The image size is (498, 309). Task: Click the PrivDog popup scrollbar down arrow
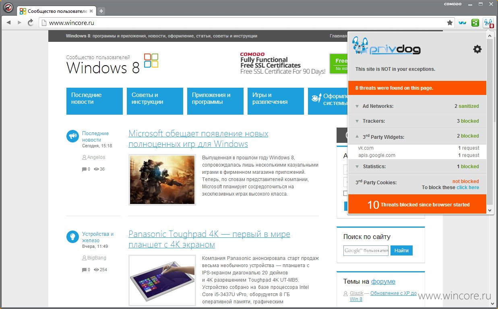[x=490, y=210]
